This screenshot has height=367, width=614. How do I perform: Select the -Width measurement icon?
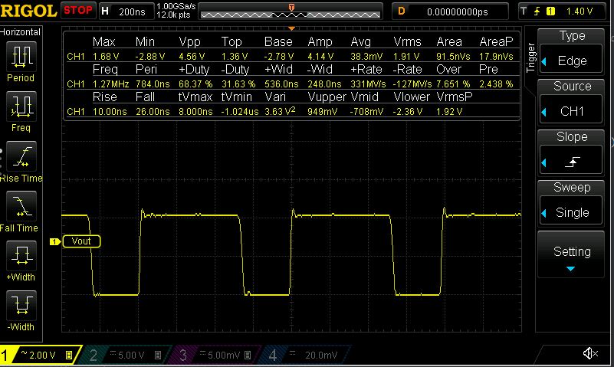pyautogui.click(x=21, y=306)
